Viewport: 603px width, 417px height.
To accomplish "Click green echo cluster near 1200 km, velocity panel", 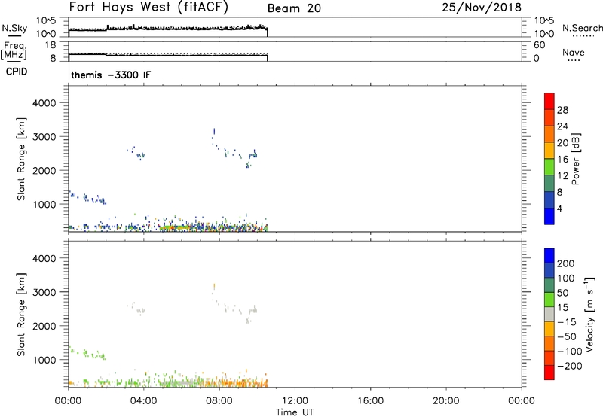I will click(x=87, y=353).
